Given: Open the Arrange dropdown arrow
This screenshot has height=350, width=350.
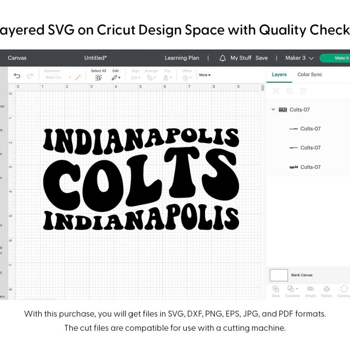Looking at the screenshot, I should (x=155, y=78).
